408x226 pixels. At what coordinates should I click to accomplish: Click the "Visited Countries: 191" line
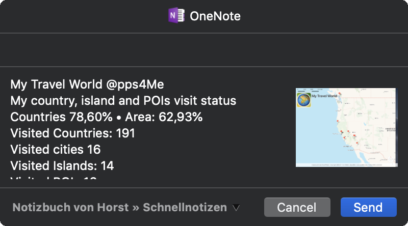[x=72, y=133]
